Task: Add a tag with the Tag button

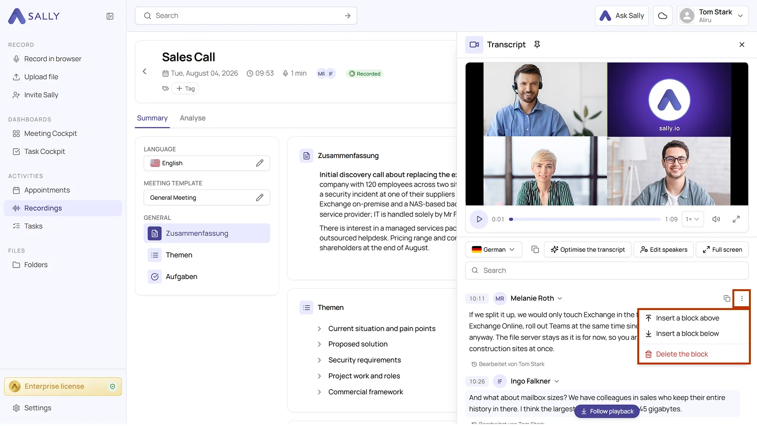Action: 185,89
